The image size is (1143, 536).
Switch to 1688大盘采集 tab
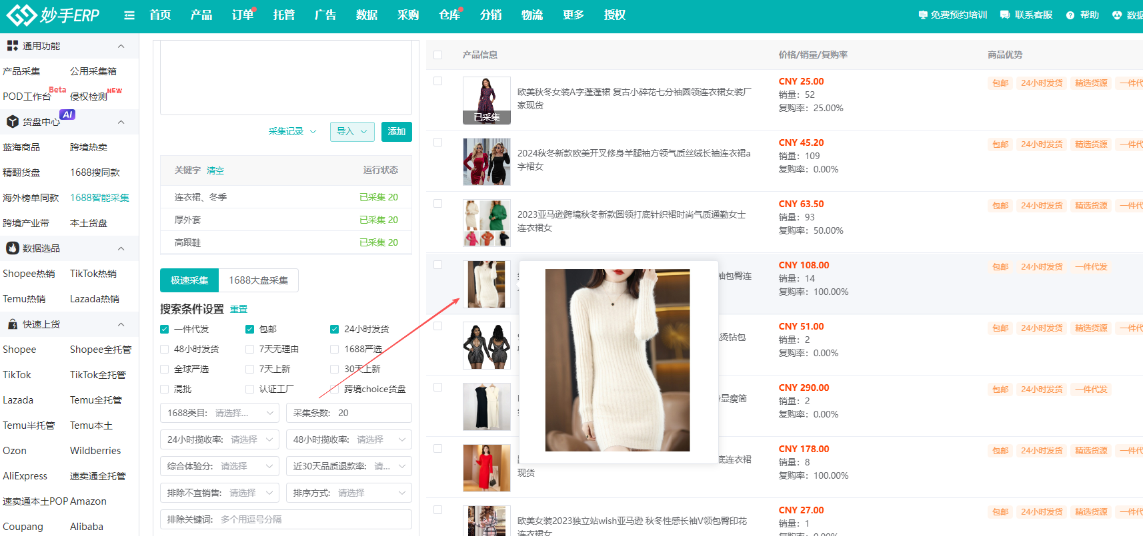coord(258,280)
